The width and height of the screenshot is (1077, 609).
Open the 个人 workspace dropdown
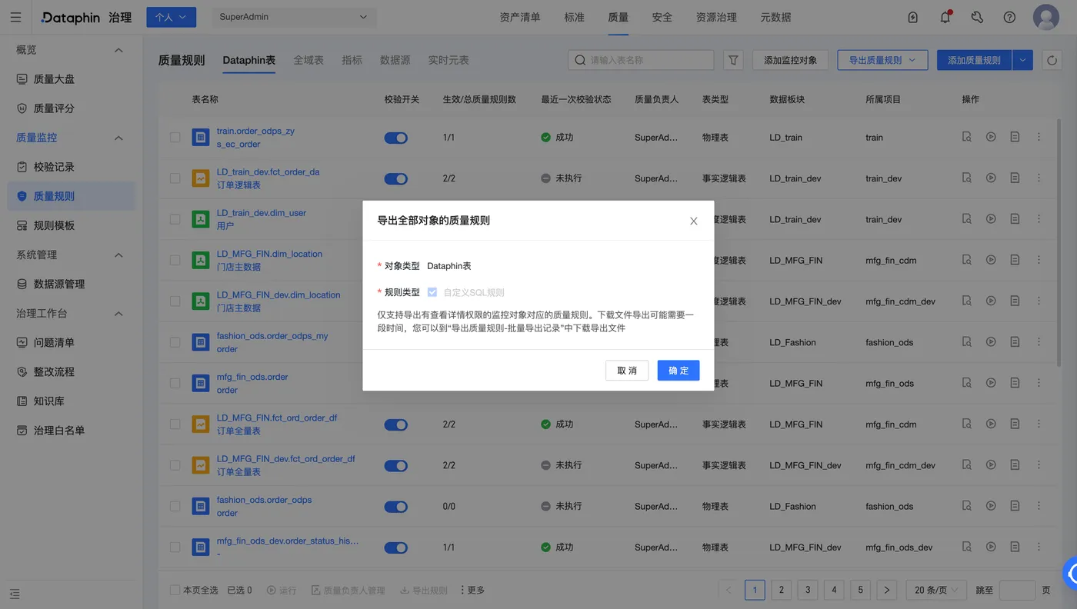171,17
